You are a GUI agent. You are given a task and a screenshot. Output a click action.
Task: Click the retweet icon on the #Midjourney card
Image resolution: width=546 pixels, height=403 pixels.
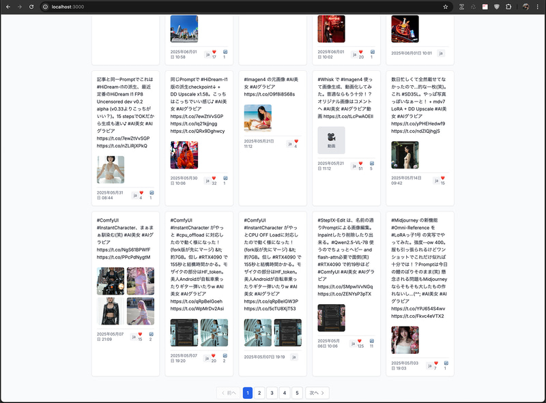446,363
